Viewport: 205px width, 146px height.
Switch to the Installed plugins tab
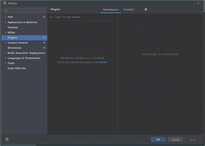[128, 10]
